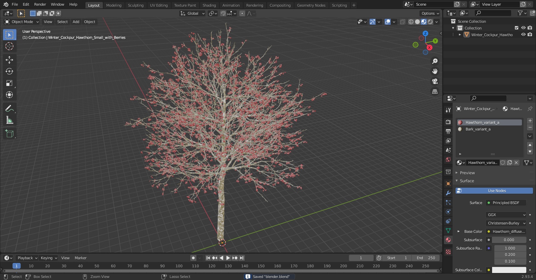Screen dimensions: 536x280
Task: Hide Winter_Cockpur_Hawtho object in viewport
Action: pyautogui.click(x=523, y=34)
